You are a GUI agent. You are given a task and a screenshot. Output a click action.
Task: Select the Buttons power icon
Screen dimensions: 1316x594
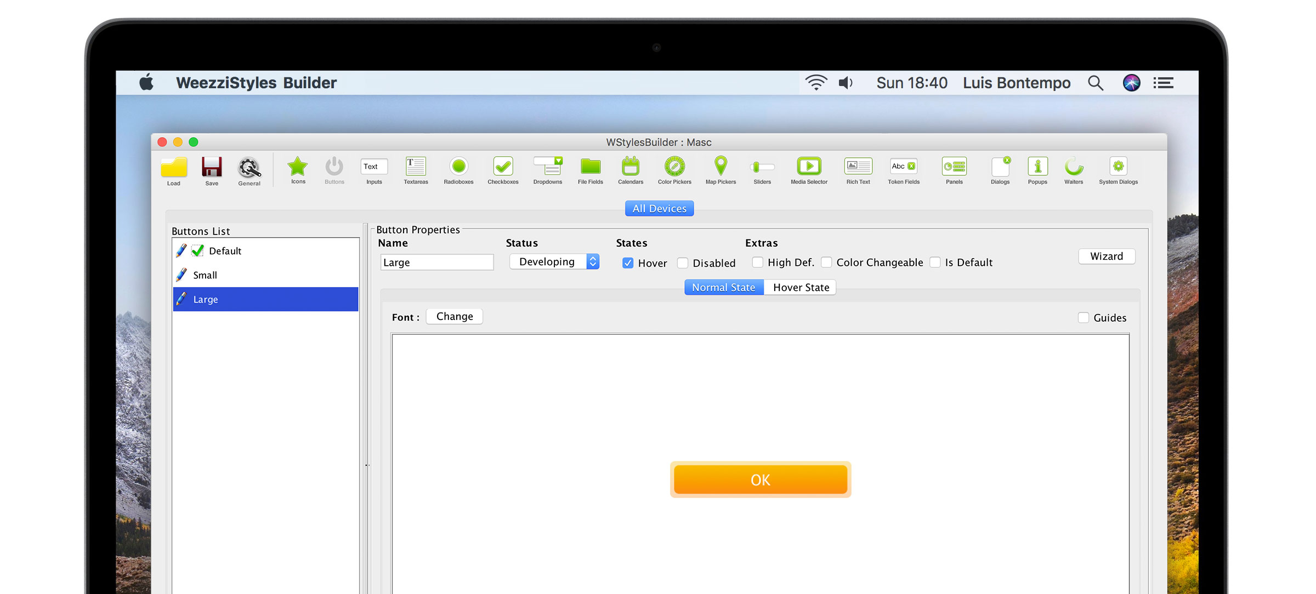(x=334, y=170)
